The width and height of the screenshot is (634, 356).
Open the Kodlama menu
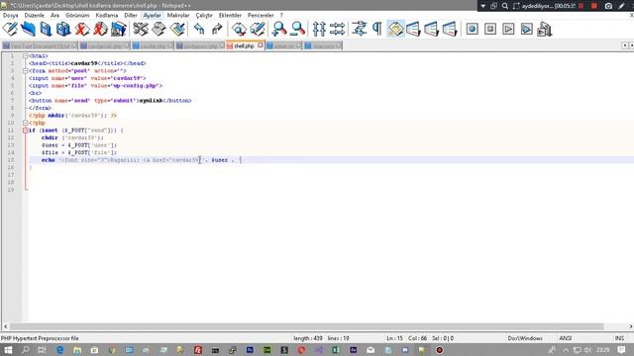[107, 16]
